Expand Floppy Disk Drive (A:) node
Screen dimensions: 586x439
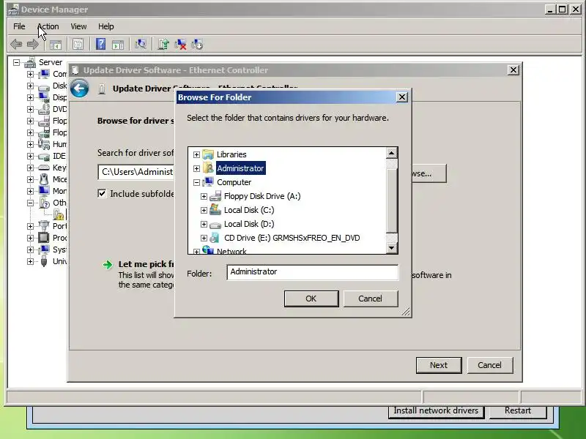(204, 196)
